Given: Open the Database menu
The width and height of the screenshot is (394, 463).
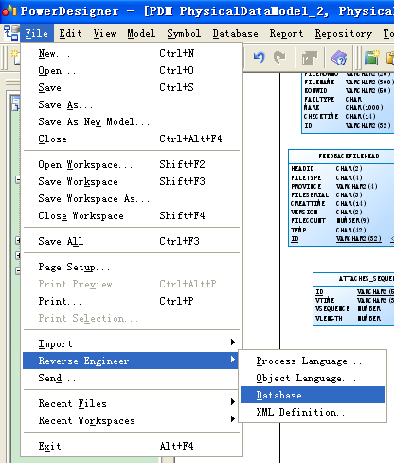Looking at the screenshot, I should click(235, 33).
